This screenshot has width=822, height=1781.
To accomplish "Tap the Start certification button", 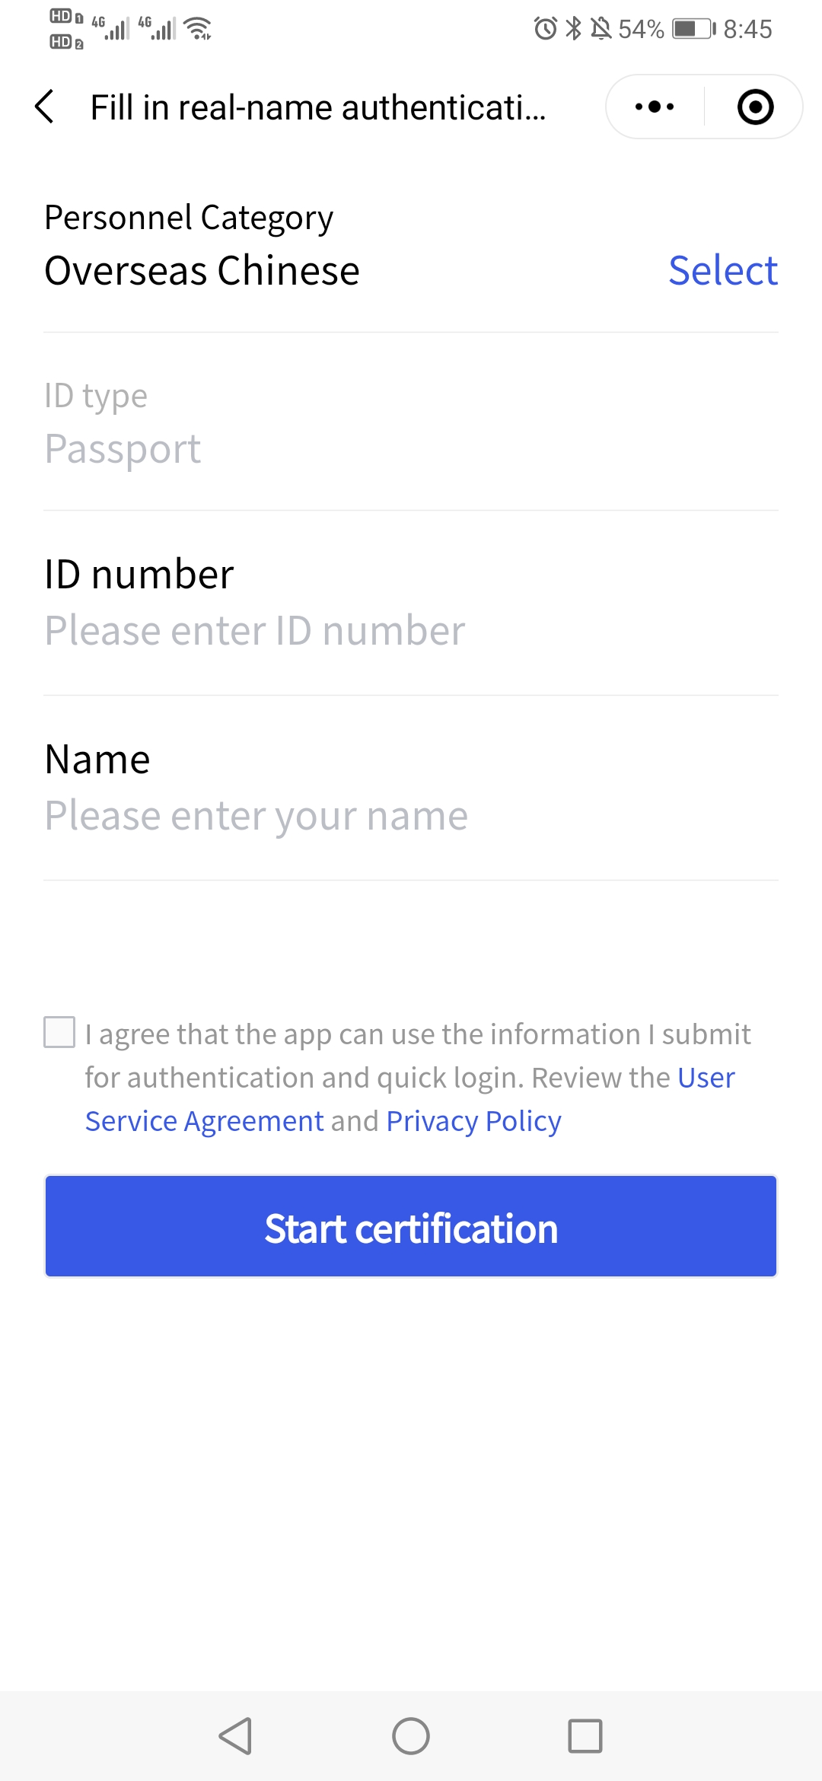I will click(x=411, y=1226).
